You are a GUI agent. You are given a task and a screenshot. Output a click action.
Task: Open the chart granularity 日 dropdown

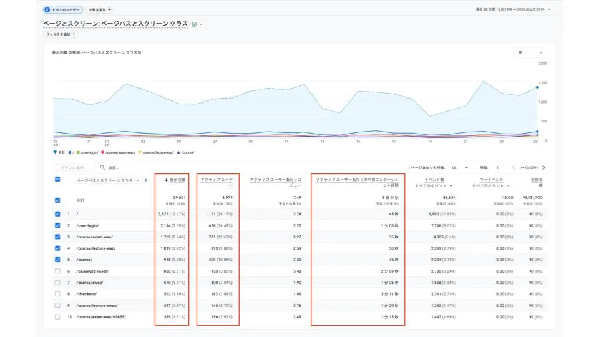(530, 52)
